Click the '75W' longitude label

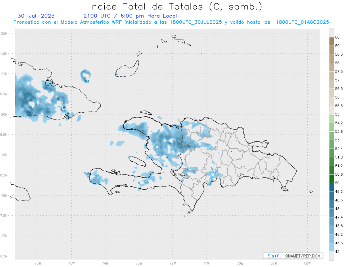click(x=71, y=263)
